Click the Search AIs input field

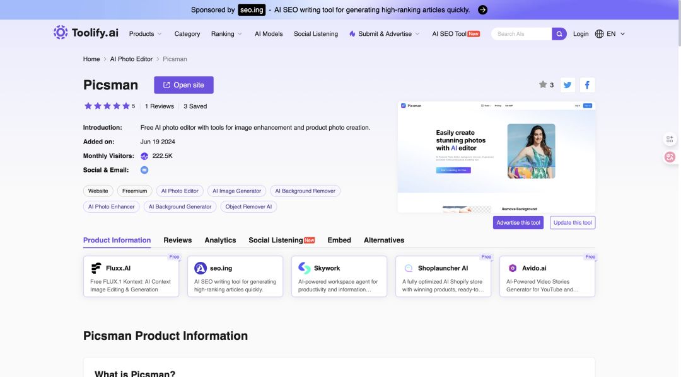tap(521, 34)
